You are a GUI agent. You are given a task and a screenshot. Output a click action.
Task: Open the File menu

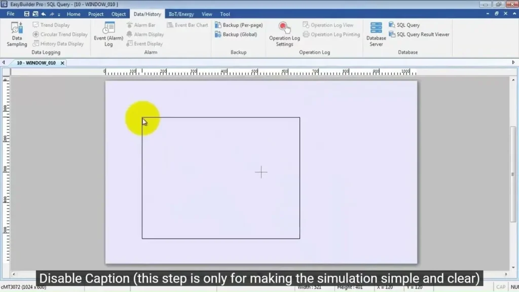tap(11, 14)
